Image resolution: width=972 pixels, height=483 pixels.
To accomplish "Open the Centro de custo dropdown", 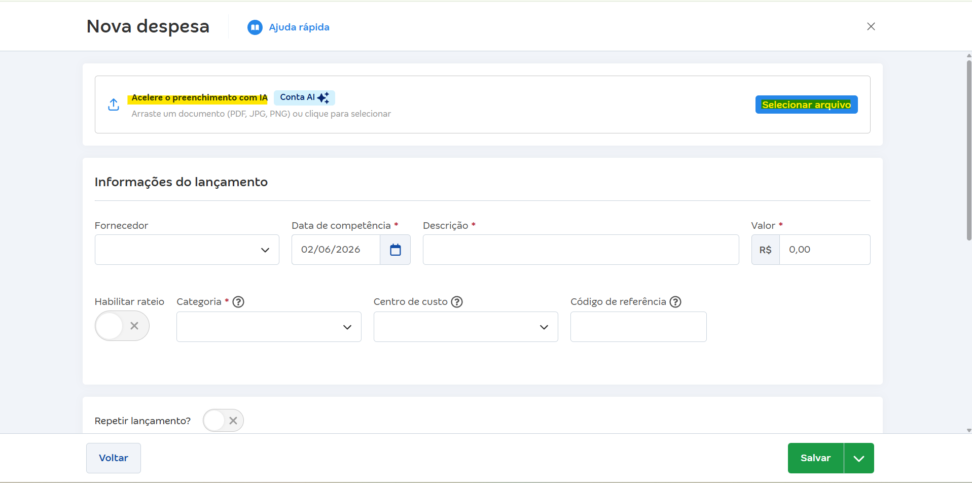I will tap(466, 327).
